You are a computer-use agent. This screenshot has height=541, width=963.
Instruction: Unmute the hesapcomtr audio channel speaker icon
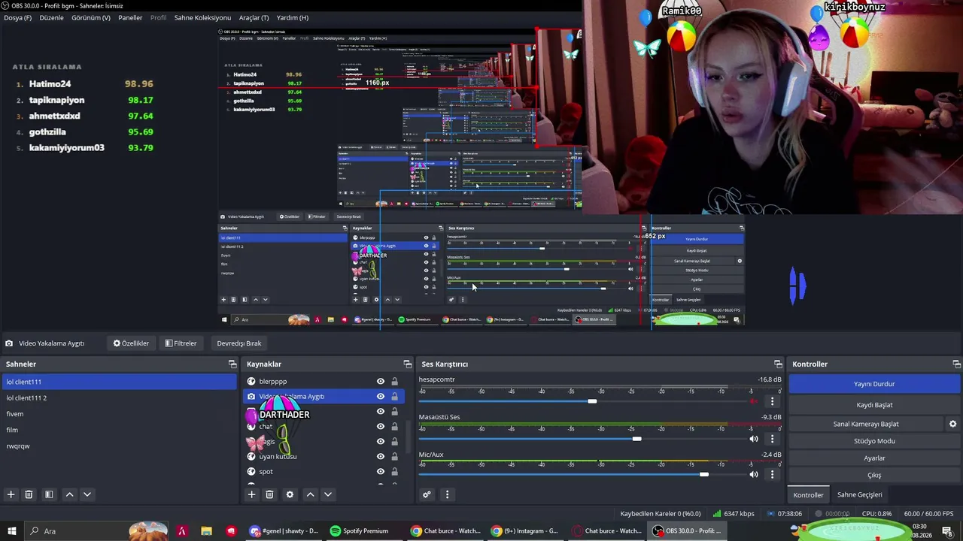tap(754, 401)
